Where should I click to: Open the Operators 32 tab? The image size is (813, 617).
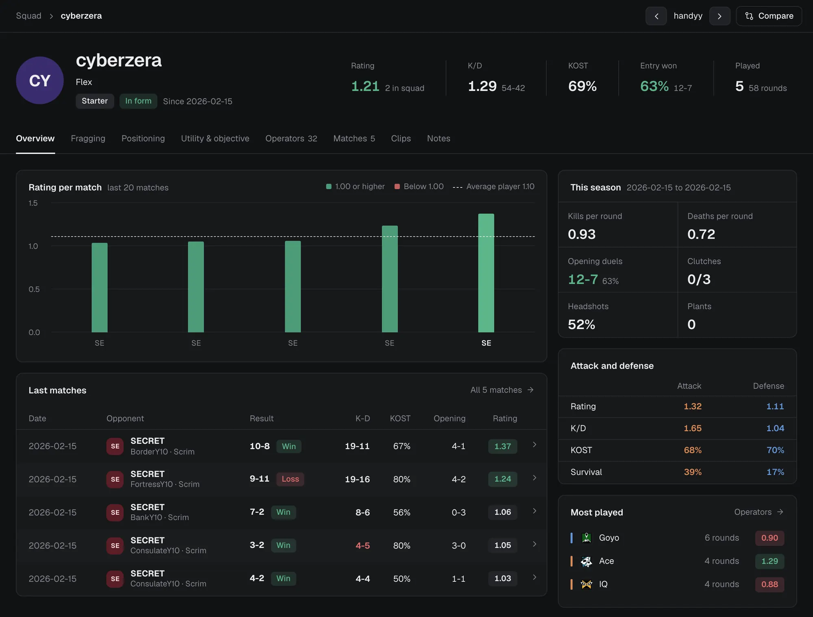pyautogui.click(x=291, y=138)
